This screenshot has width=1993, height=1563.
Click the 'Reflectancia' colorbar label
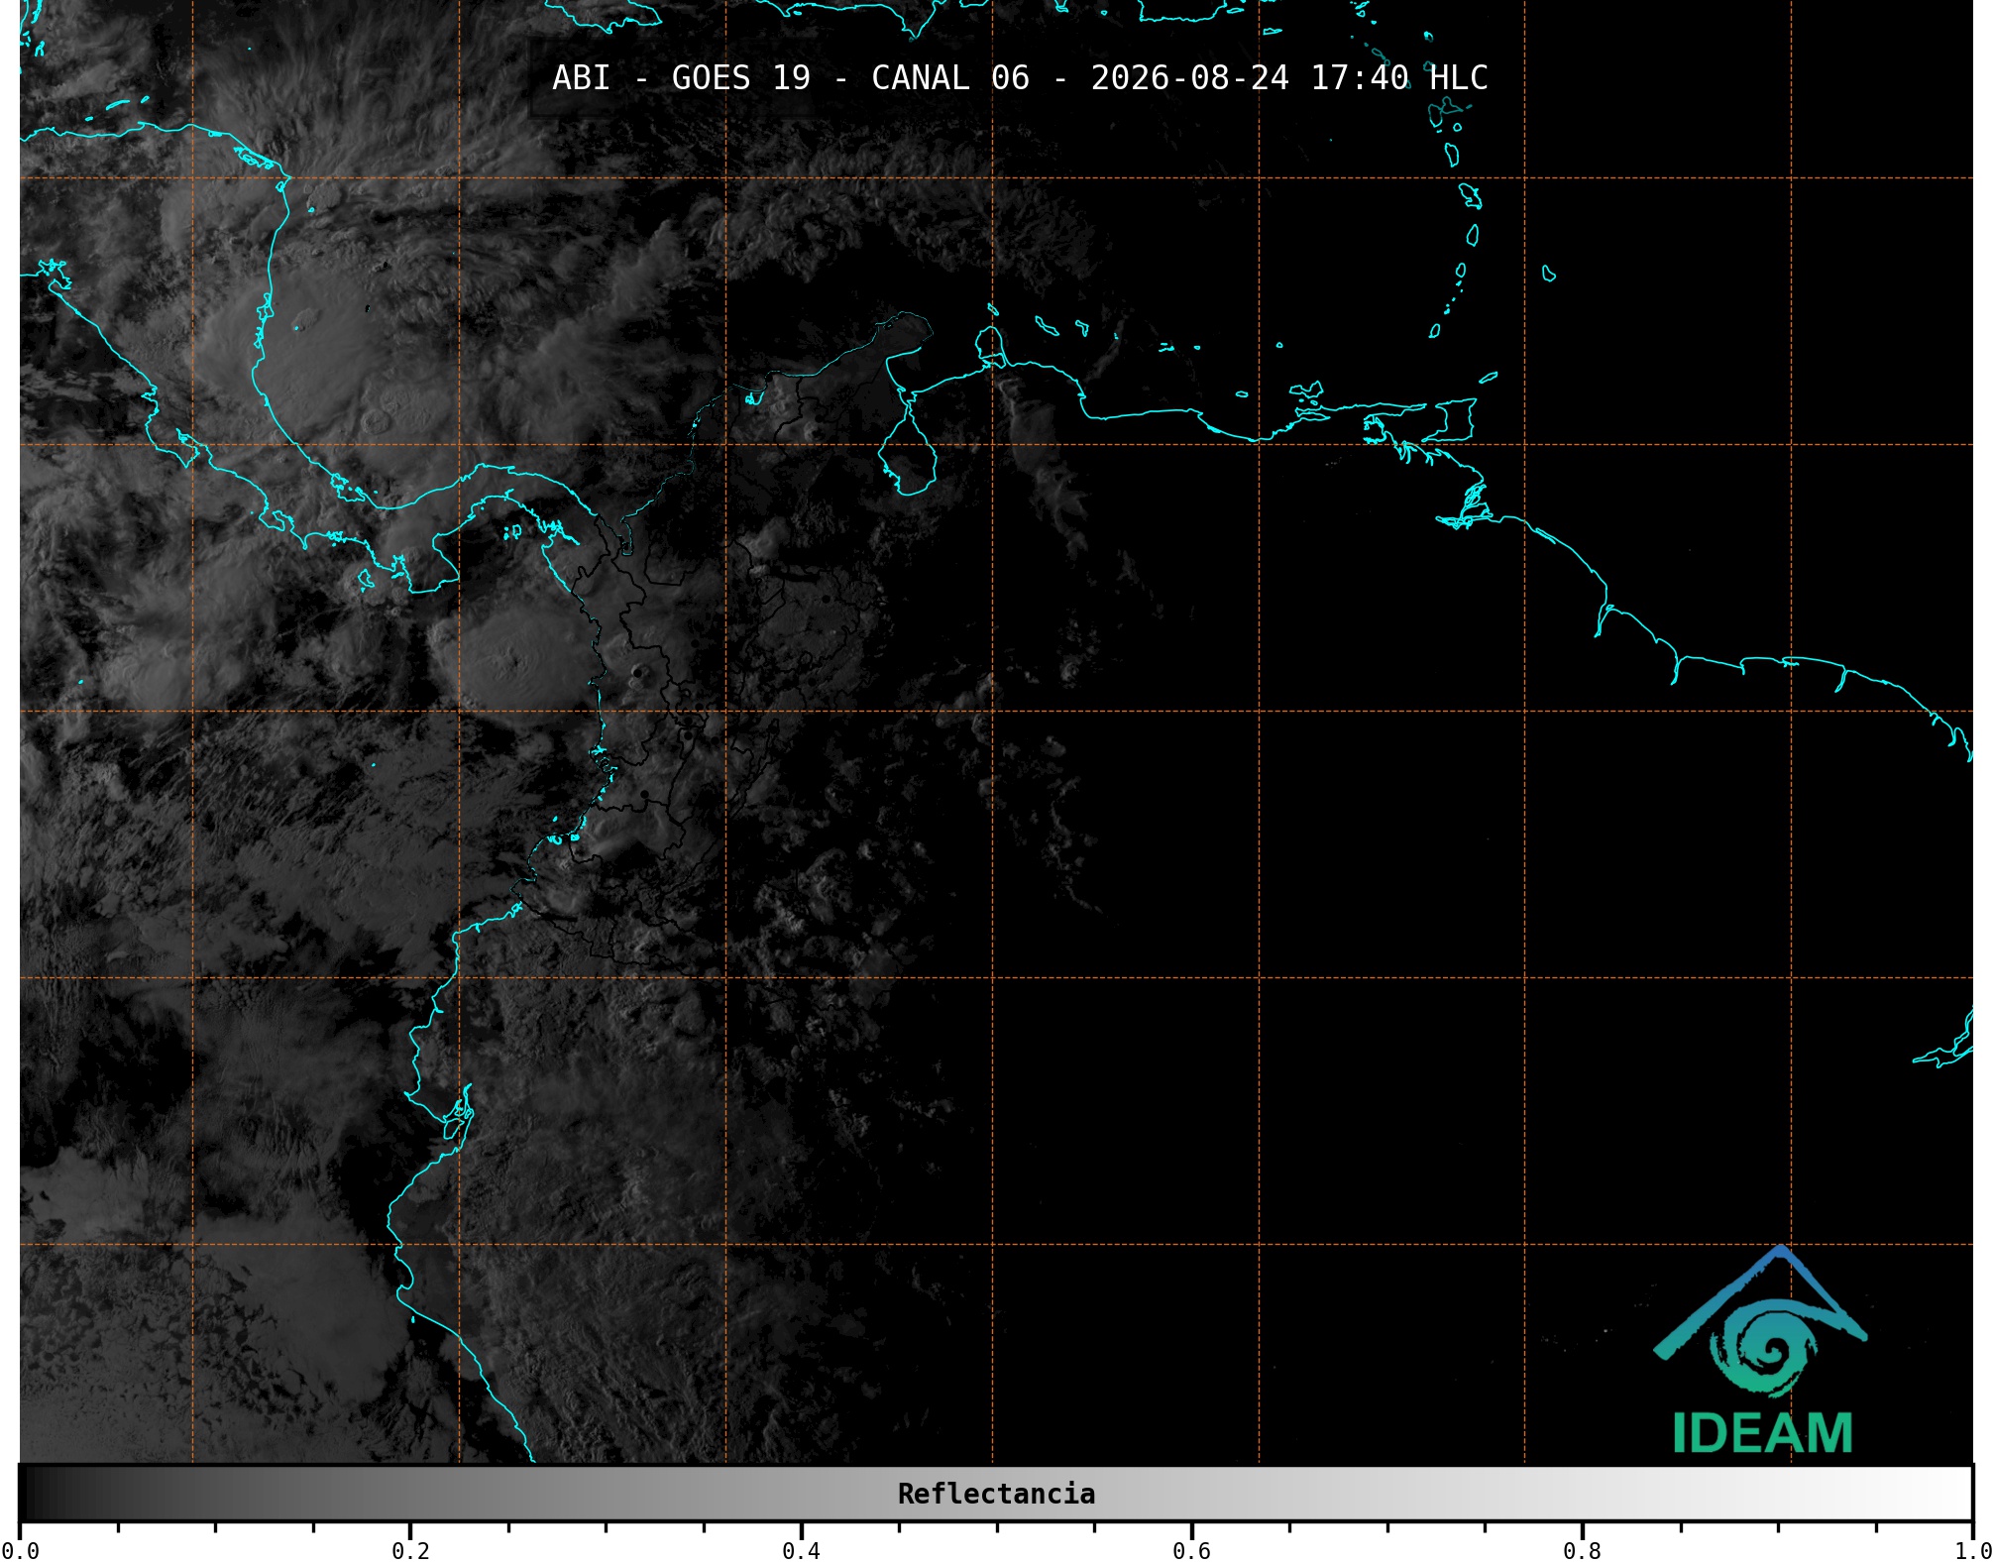coord(996,1494)
